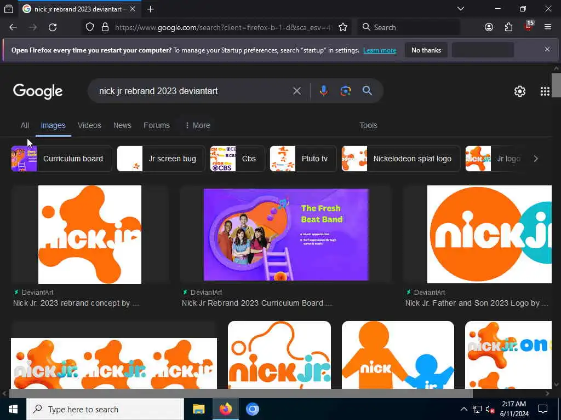
Task: Open the Tools filter options
Action: 368,125
